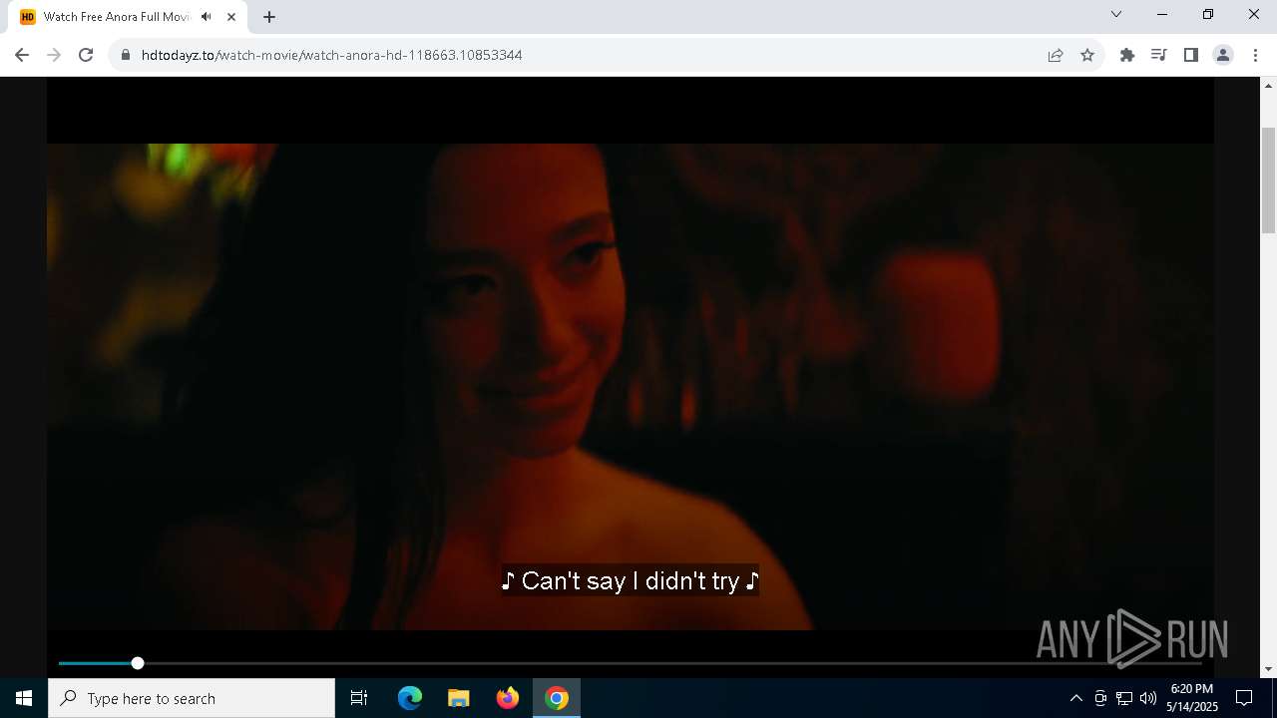Seek later on the video progress bar
The height and width of the screenshot is (718, 1277).
click(668, 663)
